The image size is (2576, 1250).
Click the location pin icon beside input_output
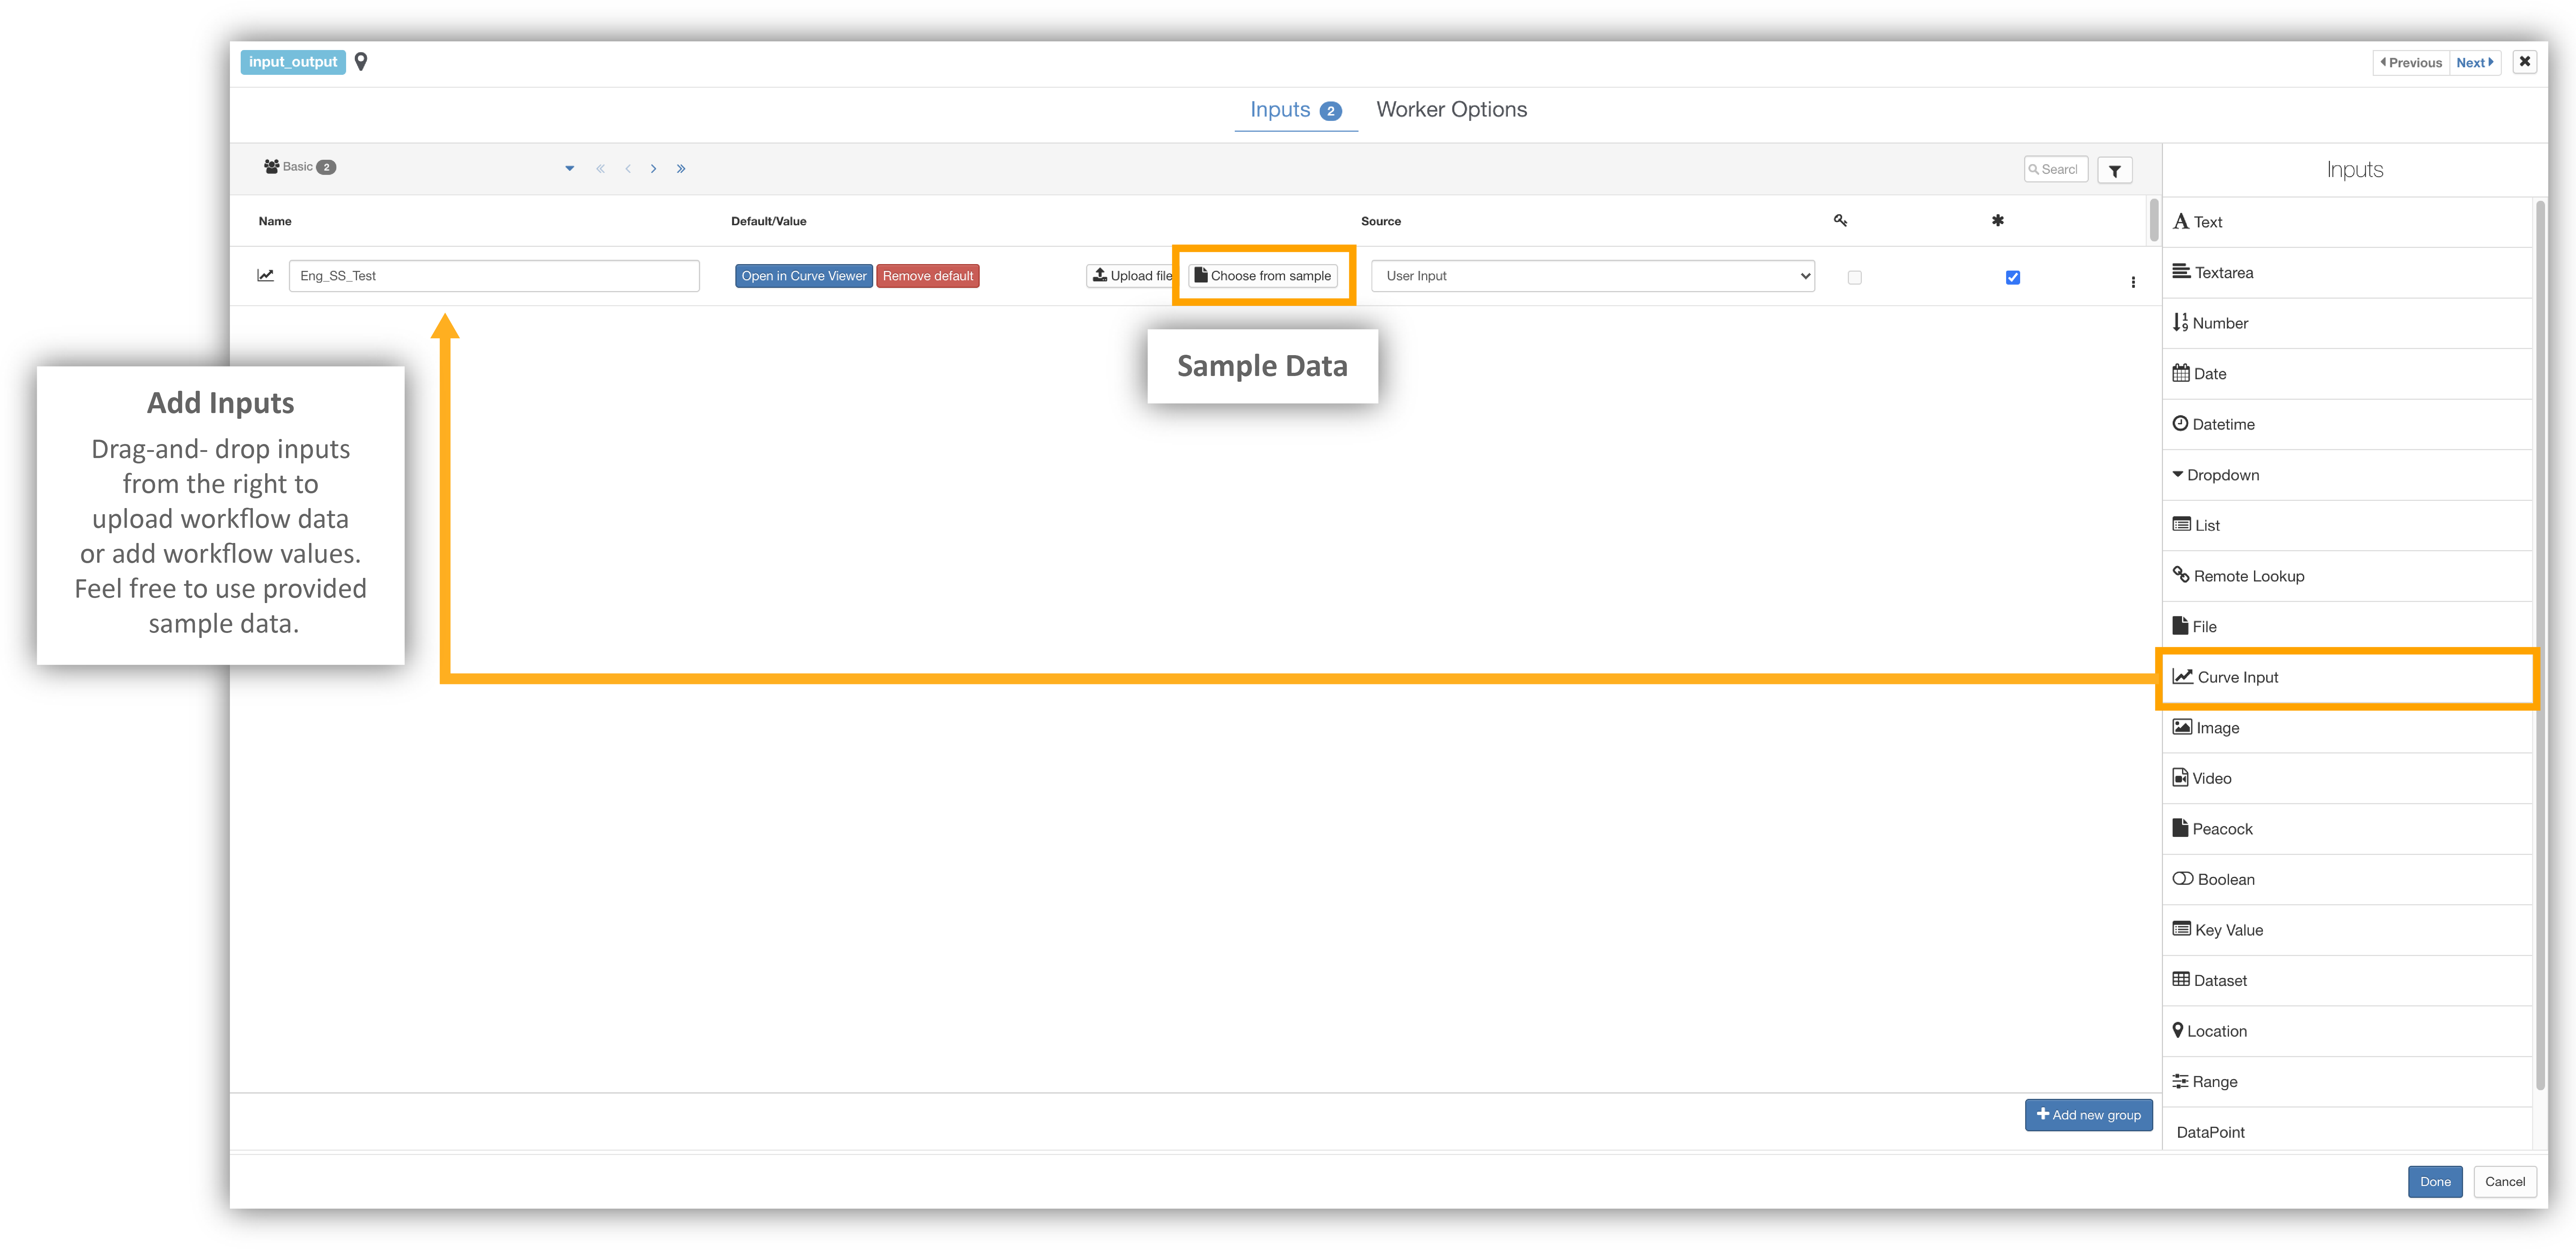(x=361, y=62)
